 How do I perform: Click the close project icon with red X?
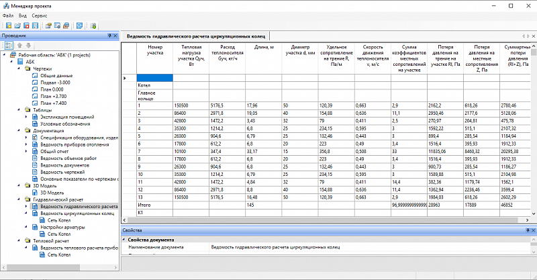(26, 26)
